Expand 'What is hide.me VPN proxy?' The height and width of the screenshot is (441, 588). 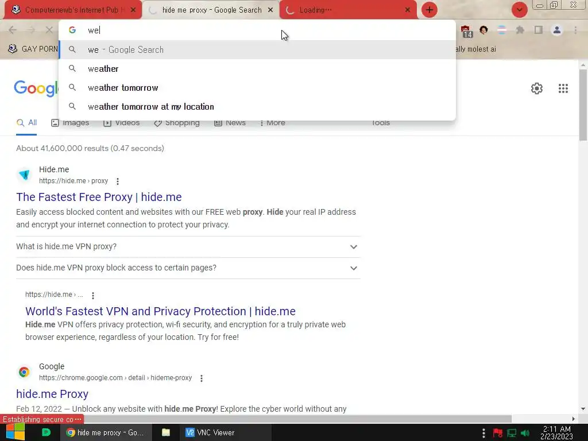[188, 247]
